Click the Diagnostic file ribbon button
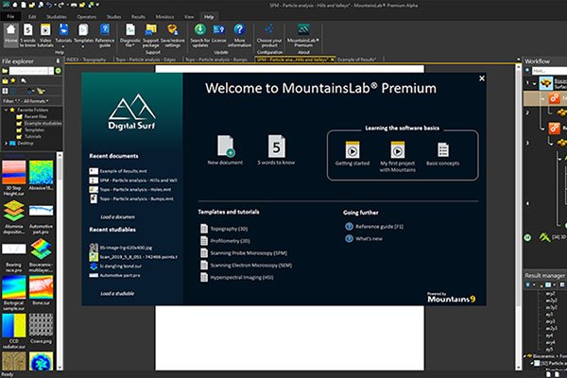 click(130, 35)
